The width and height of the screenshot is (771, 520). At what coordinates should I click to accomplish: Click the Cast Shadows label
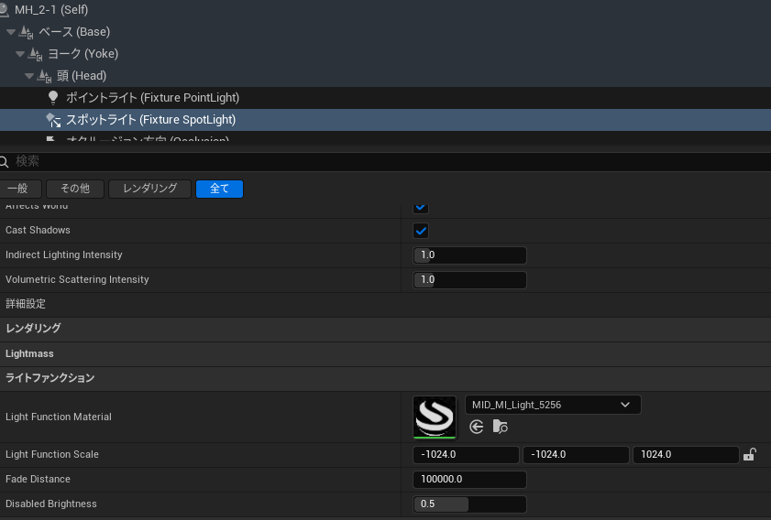(38, 231)
